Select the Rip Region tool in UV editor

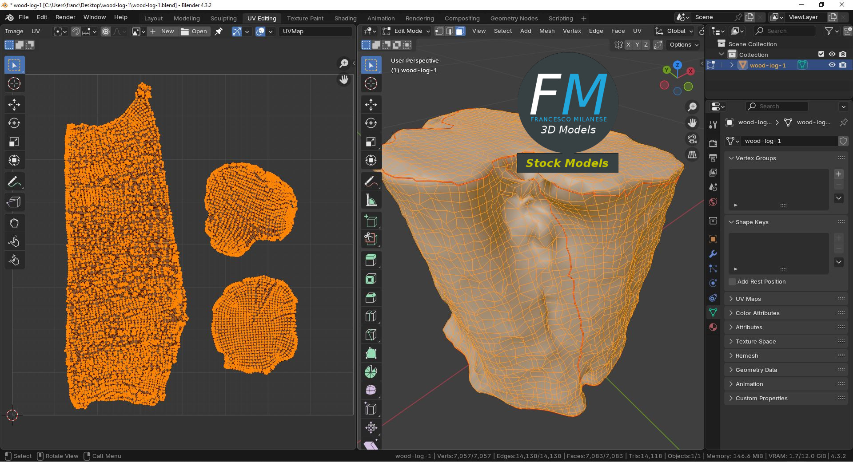(14, 202)
